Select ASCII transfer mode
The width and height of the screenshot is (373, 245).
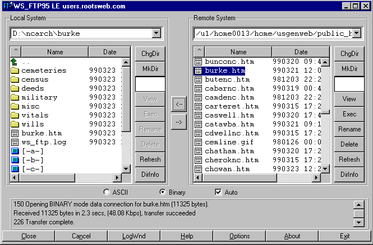[x=107, y=192]
